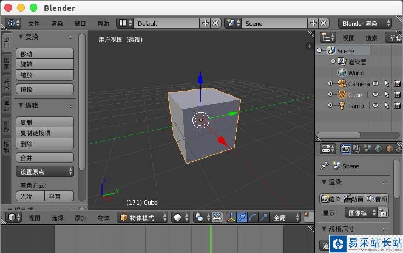Toggle Lamp renderability icon
This screenshot has width=403, height=253.
398,105
